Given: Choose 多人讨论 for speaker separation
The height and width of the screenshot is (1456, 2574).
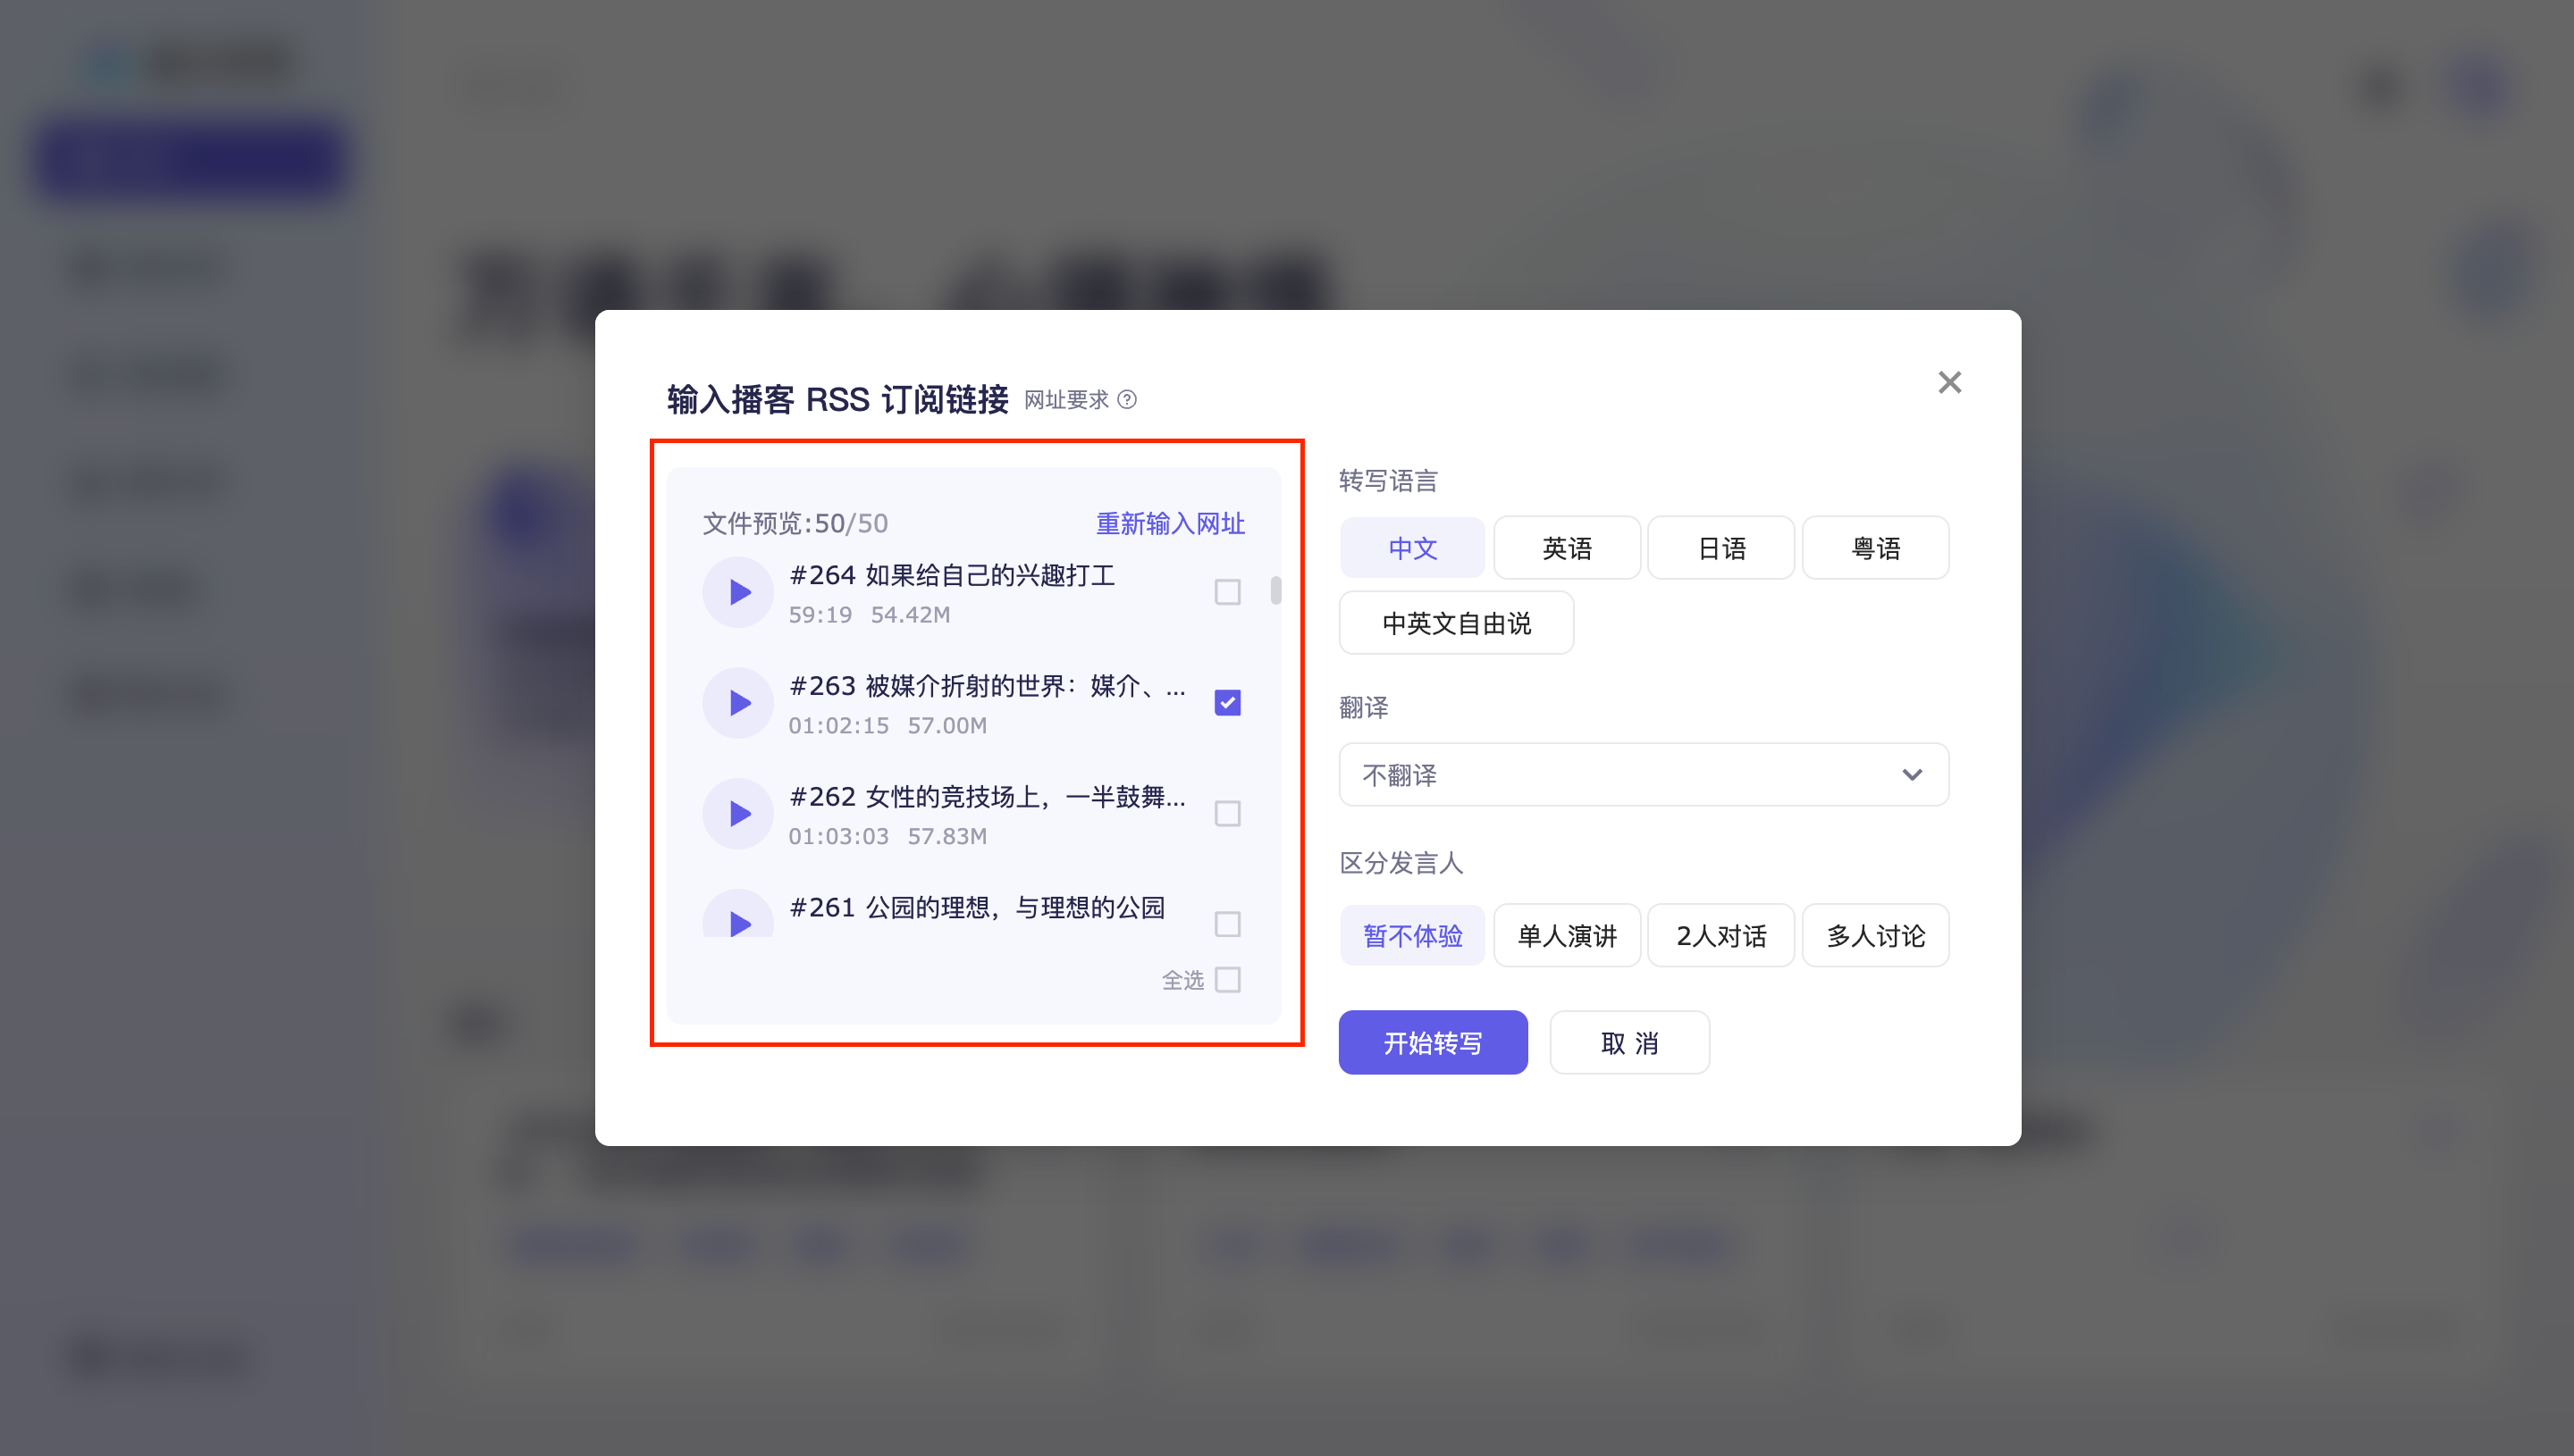Looking at the screenshot, I should tap(1875, 935).
